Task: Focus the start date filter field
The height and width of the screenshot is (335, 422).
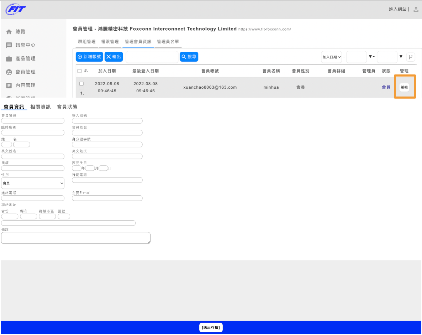Action: pos(357,57)
